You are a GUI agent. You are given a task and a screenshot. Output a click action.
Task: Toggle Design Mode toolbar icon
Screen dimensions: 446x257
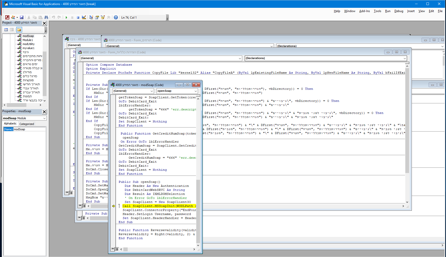coord(84,17)
